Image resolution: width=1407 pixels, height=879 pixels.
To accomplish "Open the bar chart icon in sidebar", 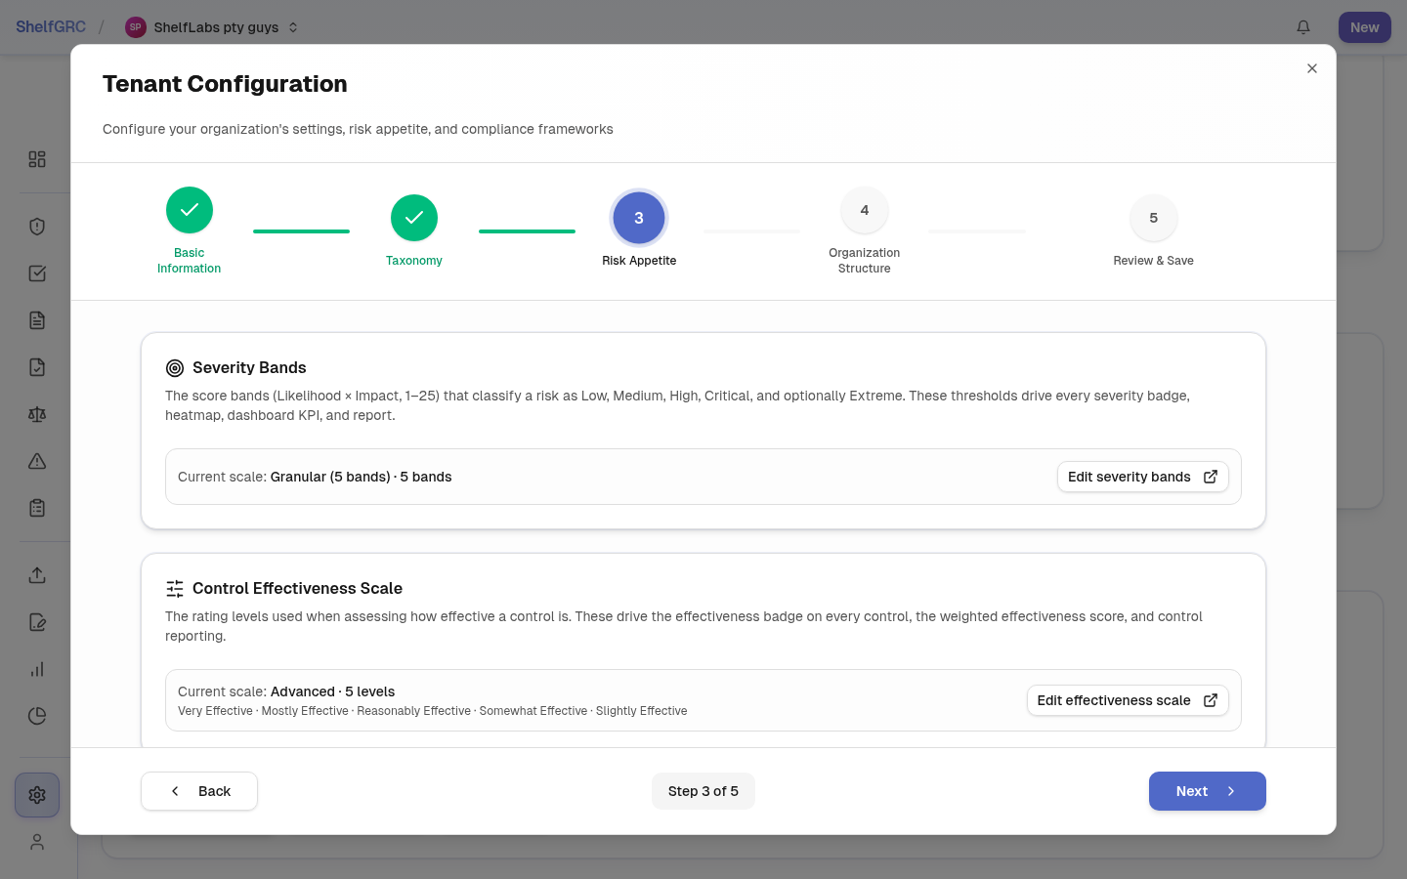I will (37, 669).
